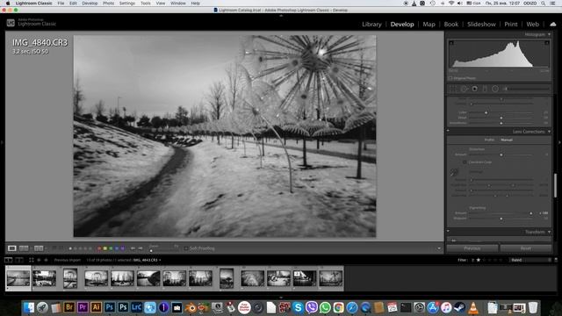562x316 pixels.
Task: Show the hidden left panel arrow
Action: (x=2, y=142)
